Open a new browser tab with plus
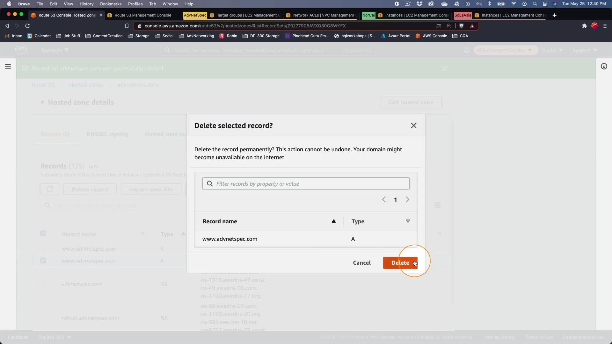Screen dimensions: 612x344 pyautogui.click(x=554, y=15)
